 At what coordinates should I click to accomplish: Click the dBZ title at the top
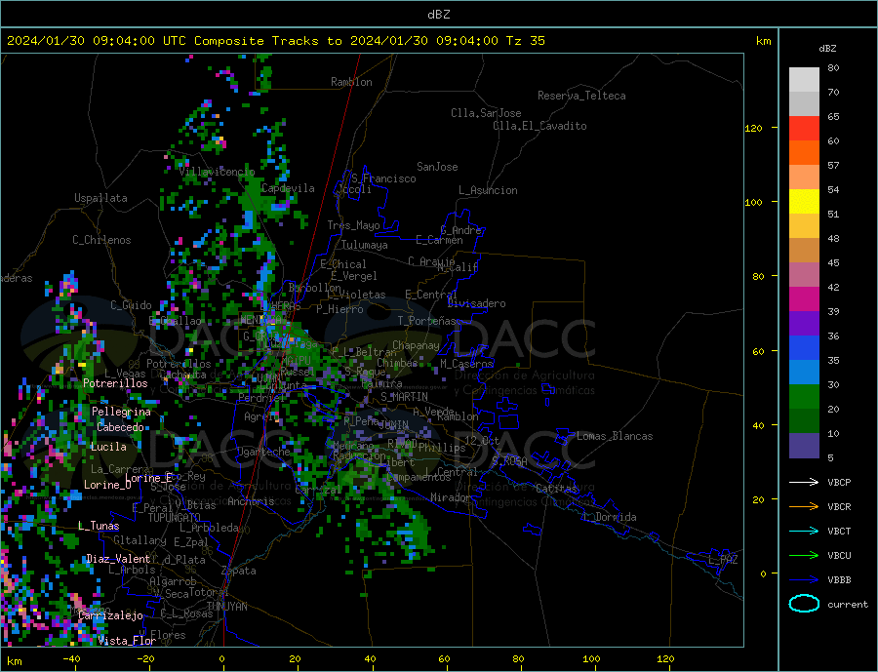point(438,15)
